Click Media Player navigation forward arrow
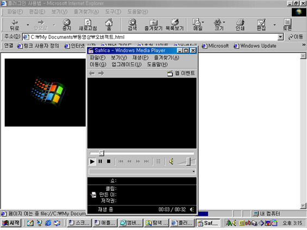The width and height of the screenshot is (307, 230). pos(101,73)
